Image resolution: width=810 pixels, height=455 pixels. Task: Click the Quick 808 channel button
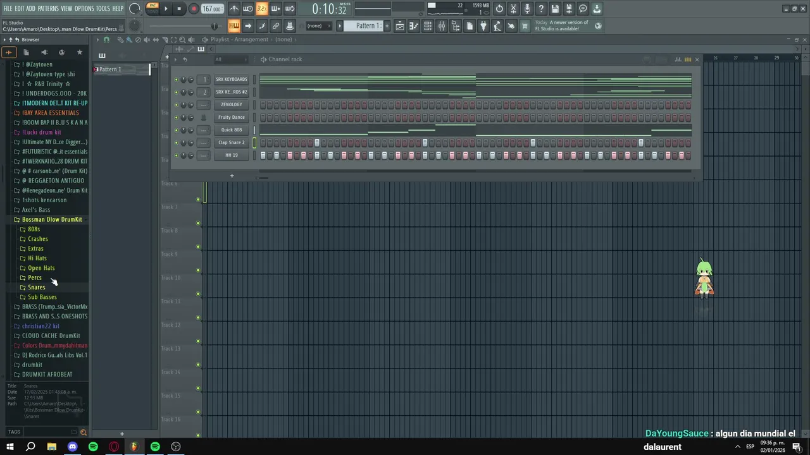coord(232,130)
